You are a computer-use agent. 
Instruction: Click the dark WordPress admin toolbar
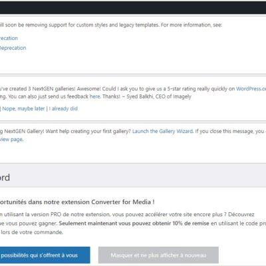pyautogui.click(x=133, y=7)
